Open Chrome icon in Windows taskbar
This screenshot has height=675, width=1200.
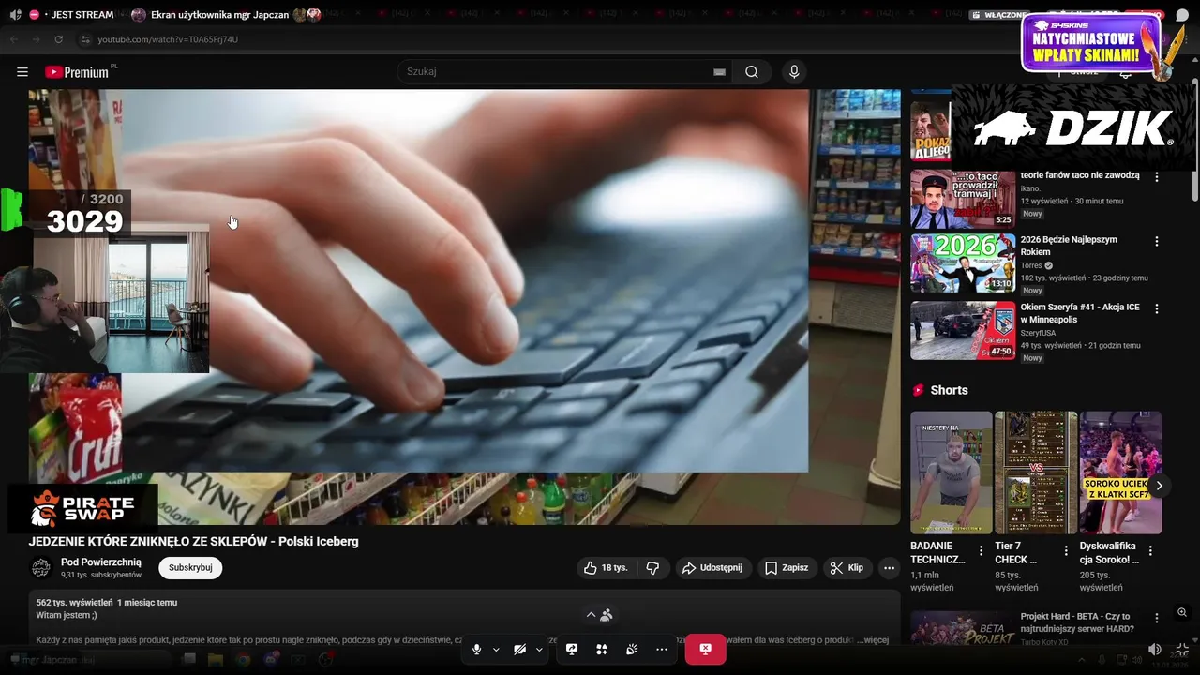point(243,660)
